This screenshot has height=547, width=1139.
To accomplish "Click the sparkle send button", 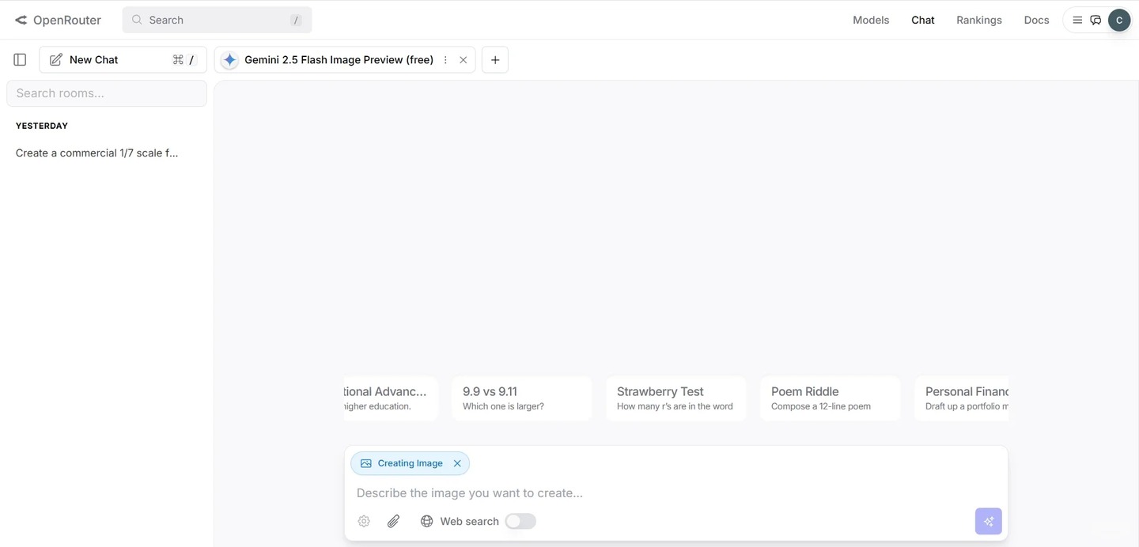I will point(988,521).
